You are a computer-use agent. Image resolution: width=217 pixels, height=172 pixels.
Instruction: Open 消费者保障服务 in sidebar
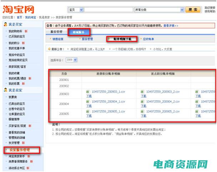tap(18, 161)
